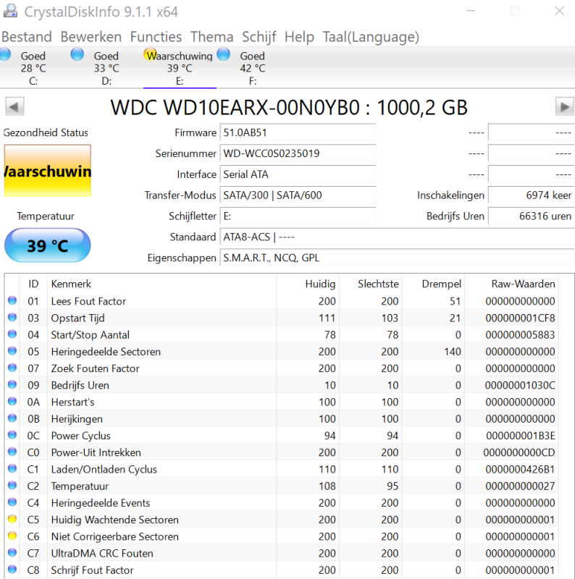Open the Thema menu
Viewport: 575px width, 579px height.
pyautogui.click(x=211, y=37)
